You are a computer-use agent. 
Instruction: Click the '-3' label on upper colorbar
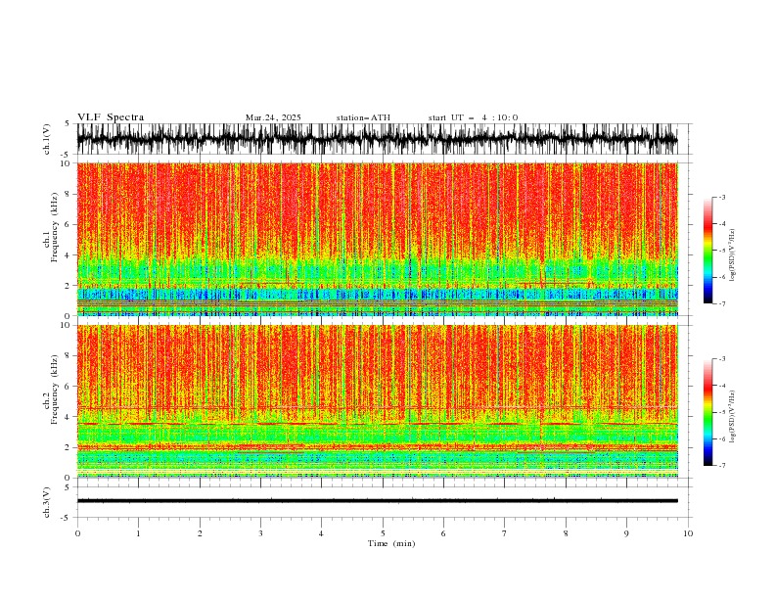(721, 197)
